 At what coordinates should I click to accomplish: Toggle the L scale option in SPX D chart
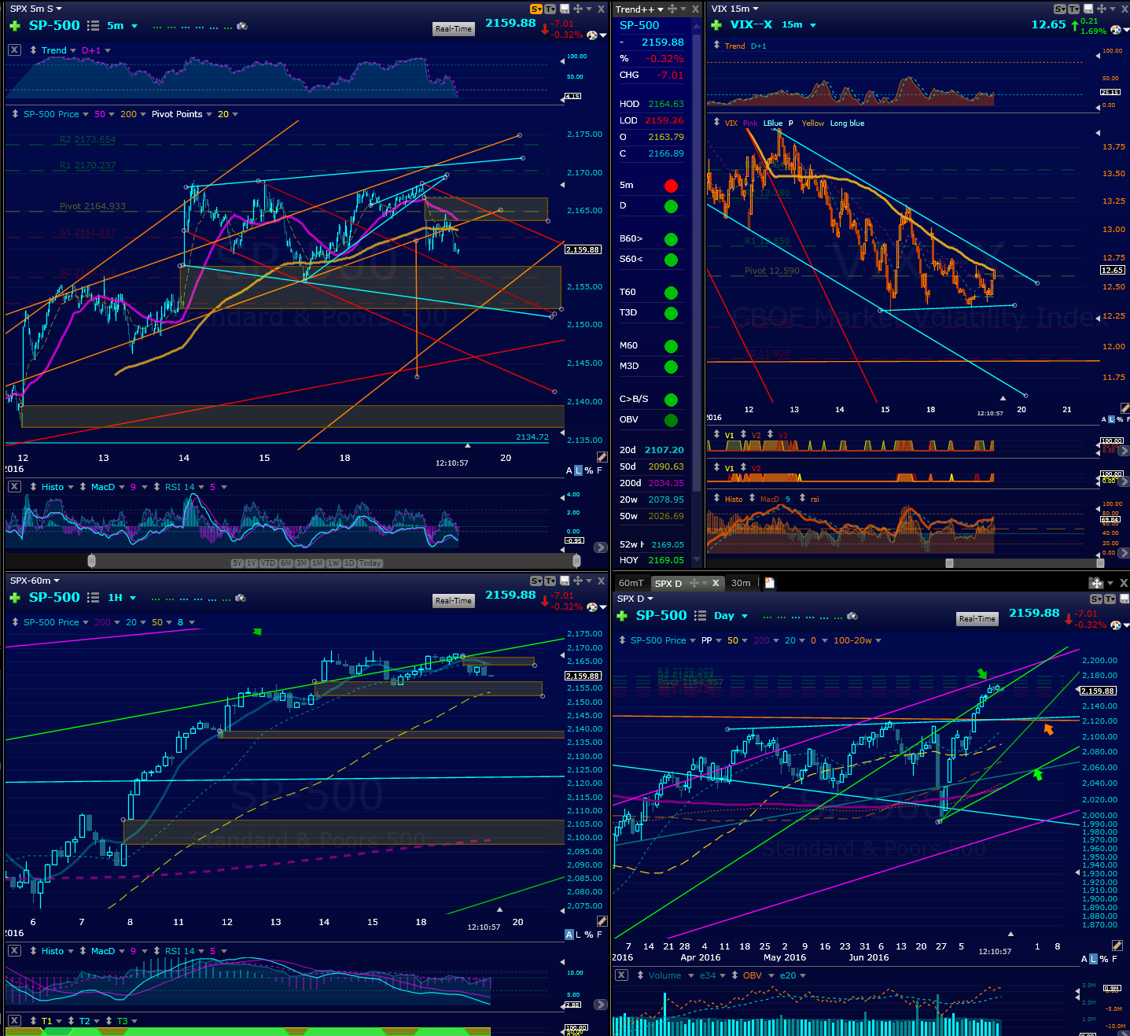tap(1094, 959)
